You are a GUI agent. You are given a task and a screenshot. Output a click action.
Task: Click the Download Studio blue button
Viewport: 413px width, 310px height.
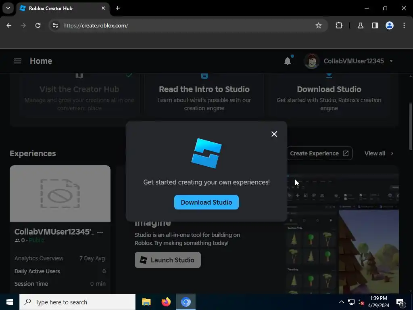[206, 202]
